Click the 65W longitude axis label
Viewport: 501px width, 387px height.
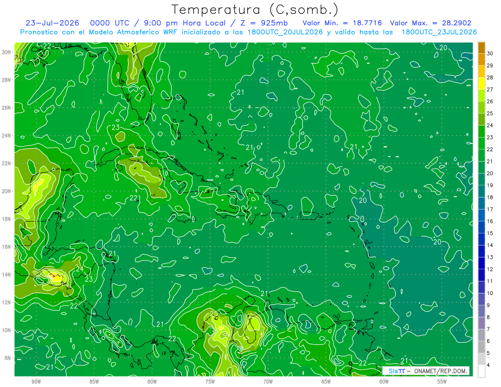[326, 381]
